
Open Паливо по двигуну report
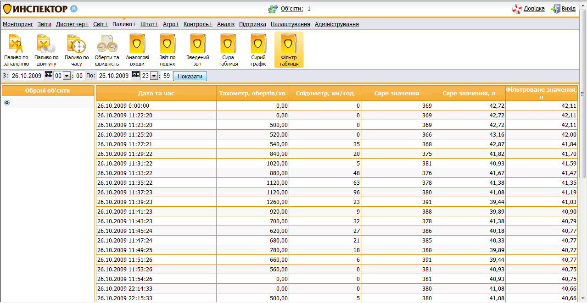(x=46, y=50)
